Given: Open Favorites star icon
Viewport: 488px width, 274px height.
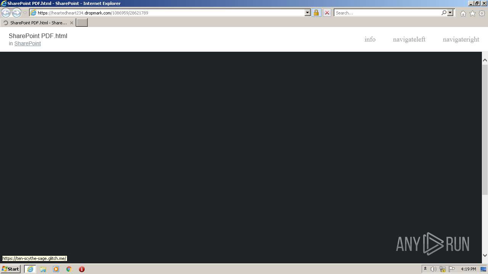Looking at the screenshot, I should click(x=472, y=13).
